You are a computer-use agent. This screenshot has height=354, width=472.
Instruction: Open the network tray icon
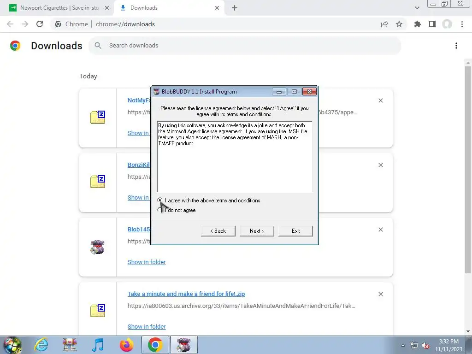click(414, 345)
